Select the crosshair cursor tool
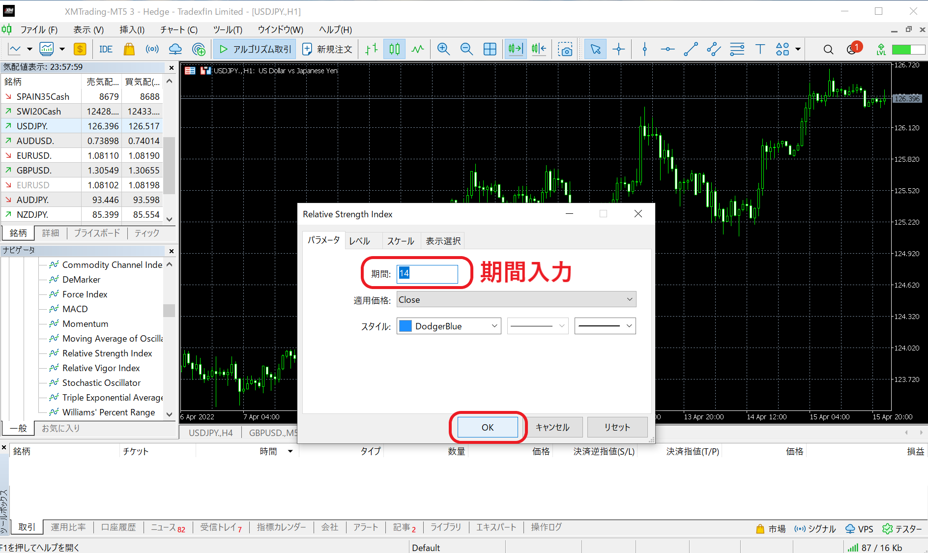Viewport: 928px width, 553px height. (x=619, y=49)
